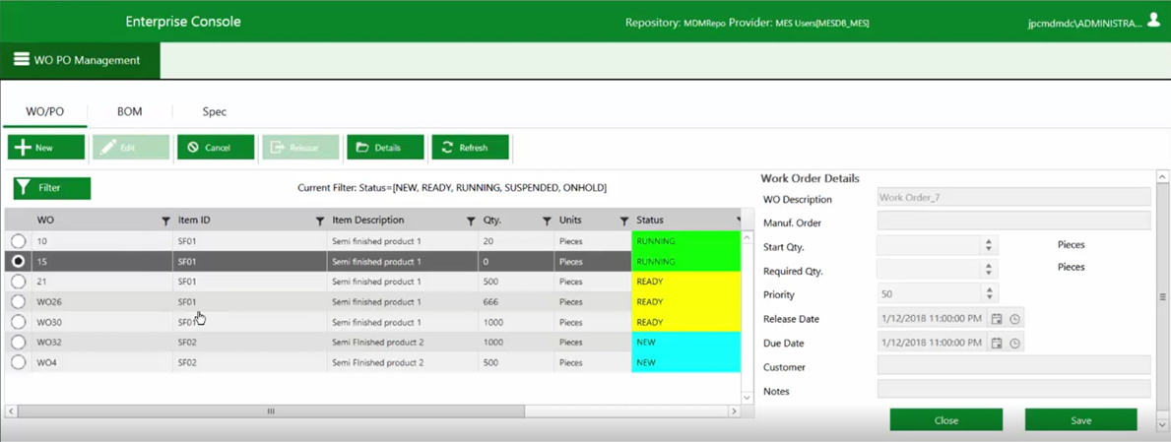This screenshot has height=442, width=1171.
Task: Select radio button for WO32
Action: pyautogui.click(x=18, y=342)
